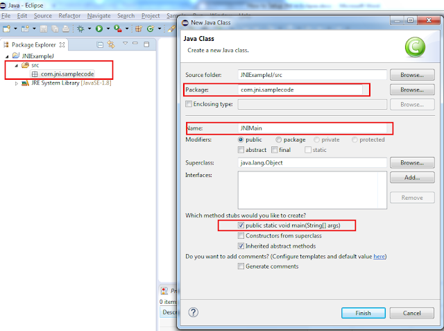Click the Source folder text field
444x331 pixels.
click(312, 75)
